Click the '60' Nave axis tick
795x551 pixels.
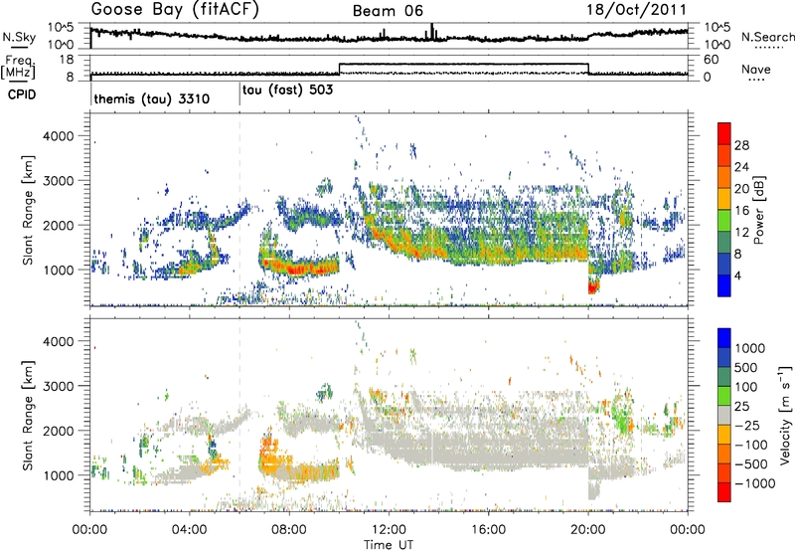[712, 60]
